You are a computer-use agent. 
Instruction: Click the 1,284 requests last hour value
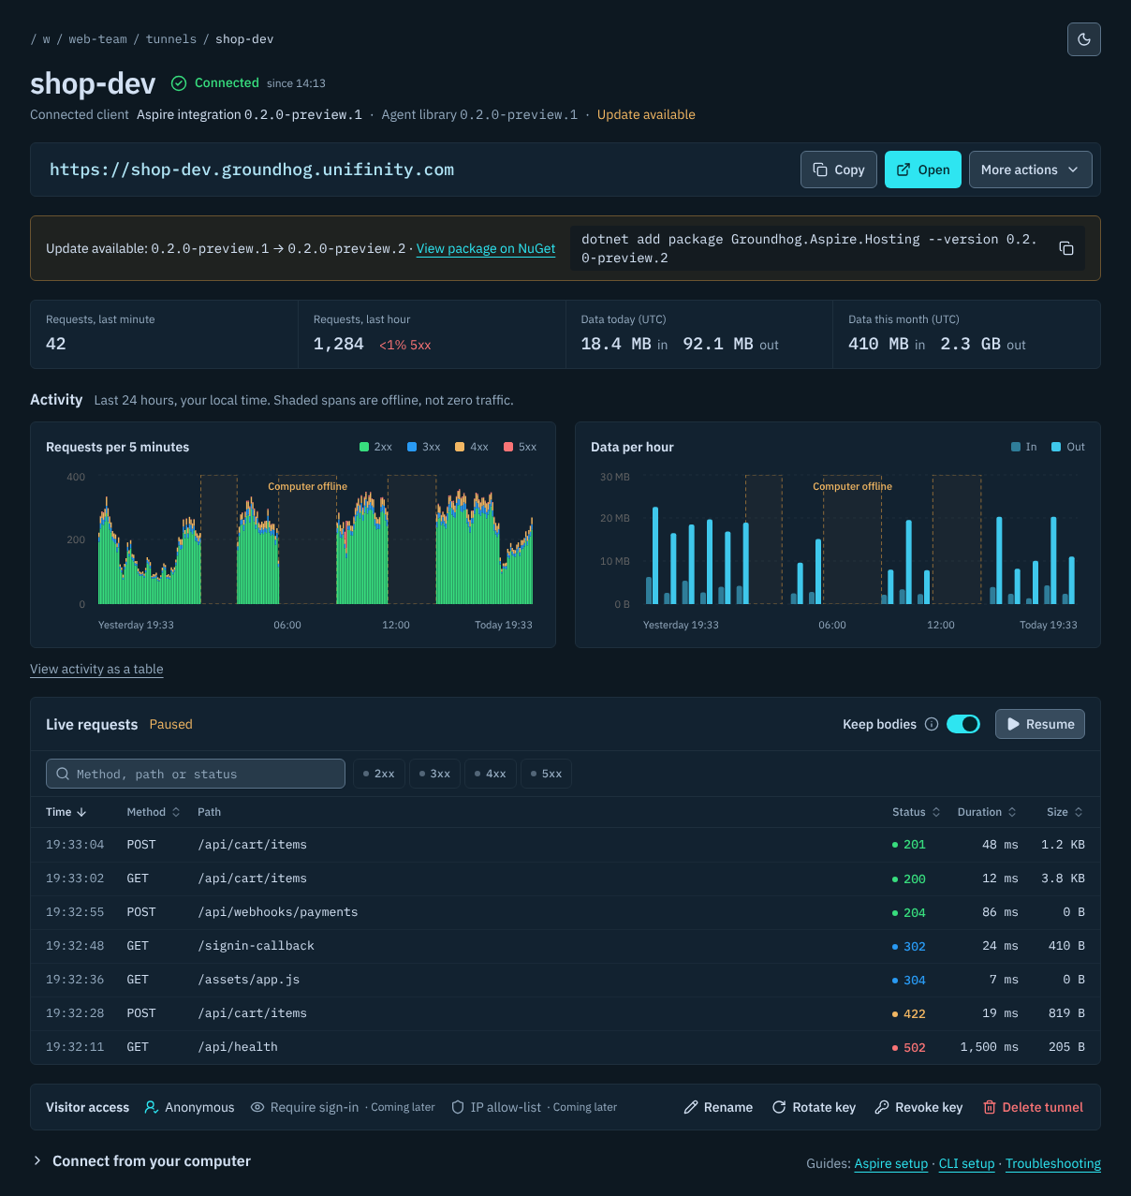[x=339, y=344]
